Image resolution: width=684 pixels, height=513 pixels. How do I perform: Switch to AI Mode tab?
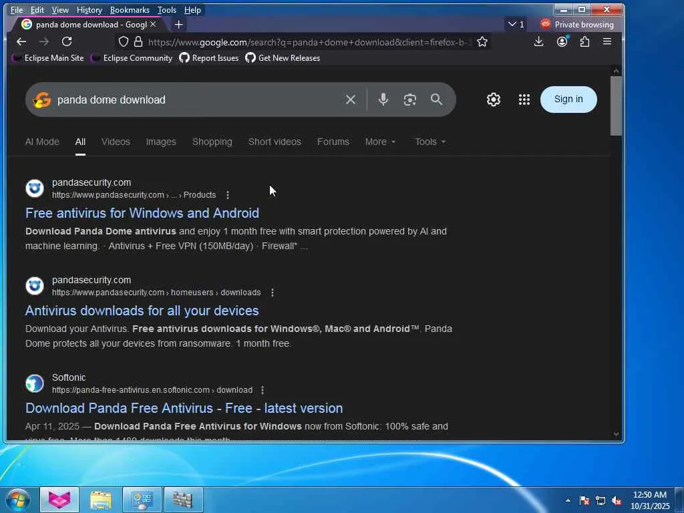[42, 142]
